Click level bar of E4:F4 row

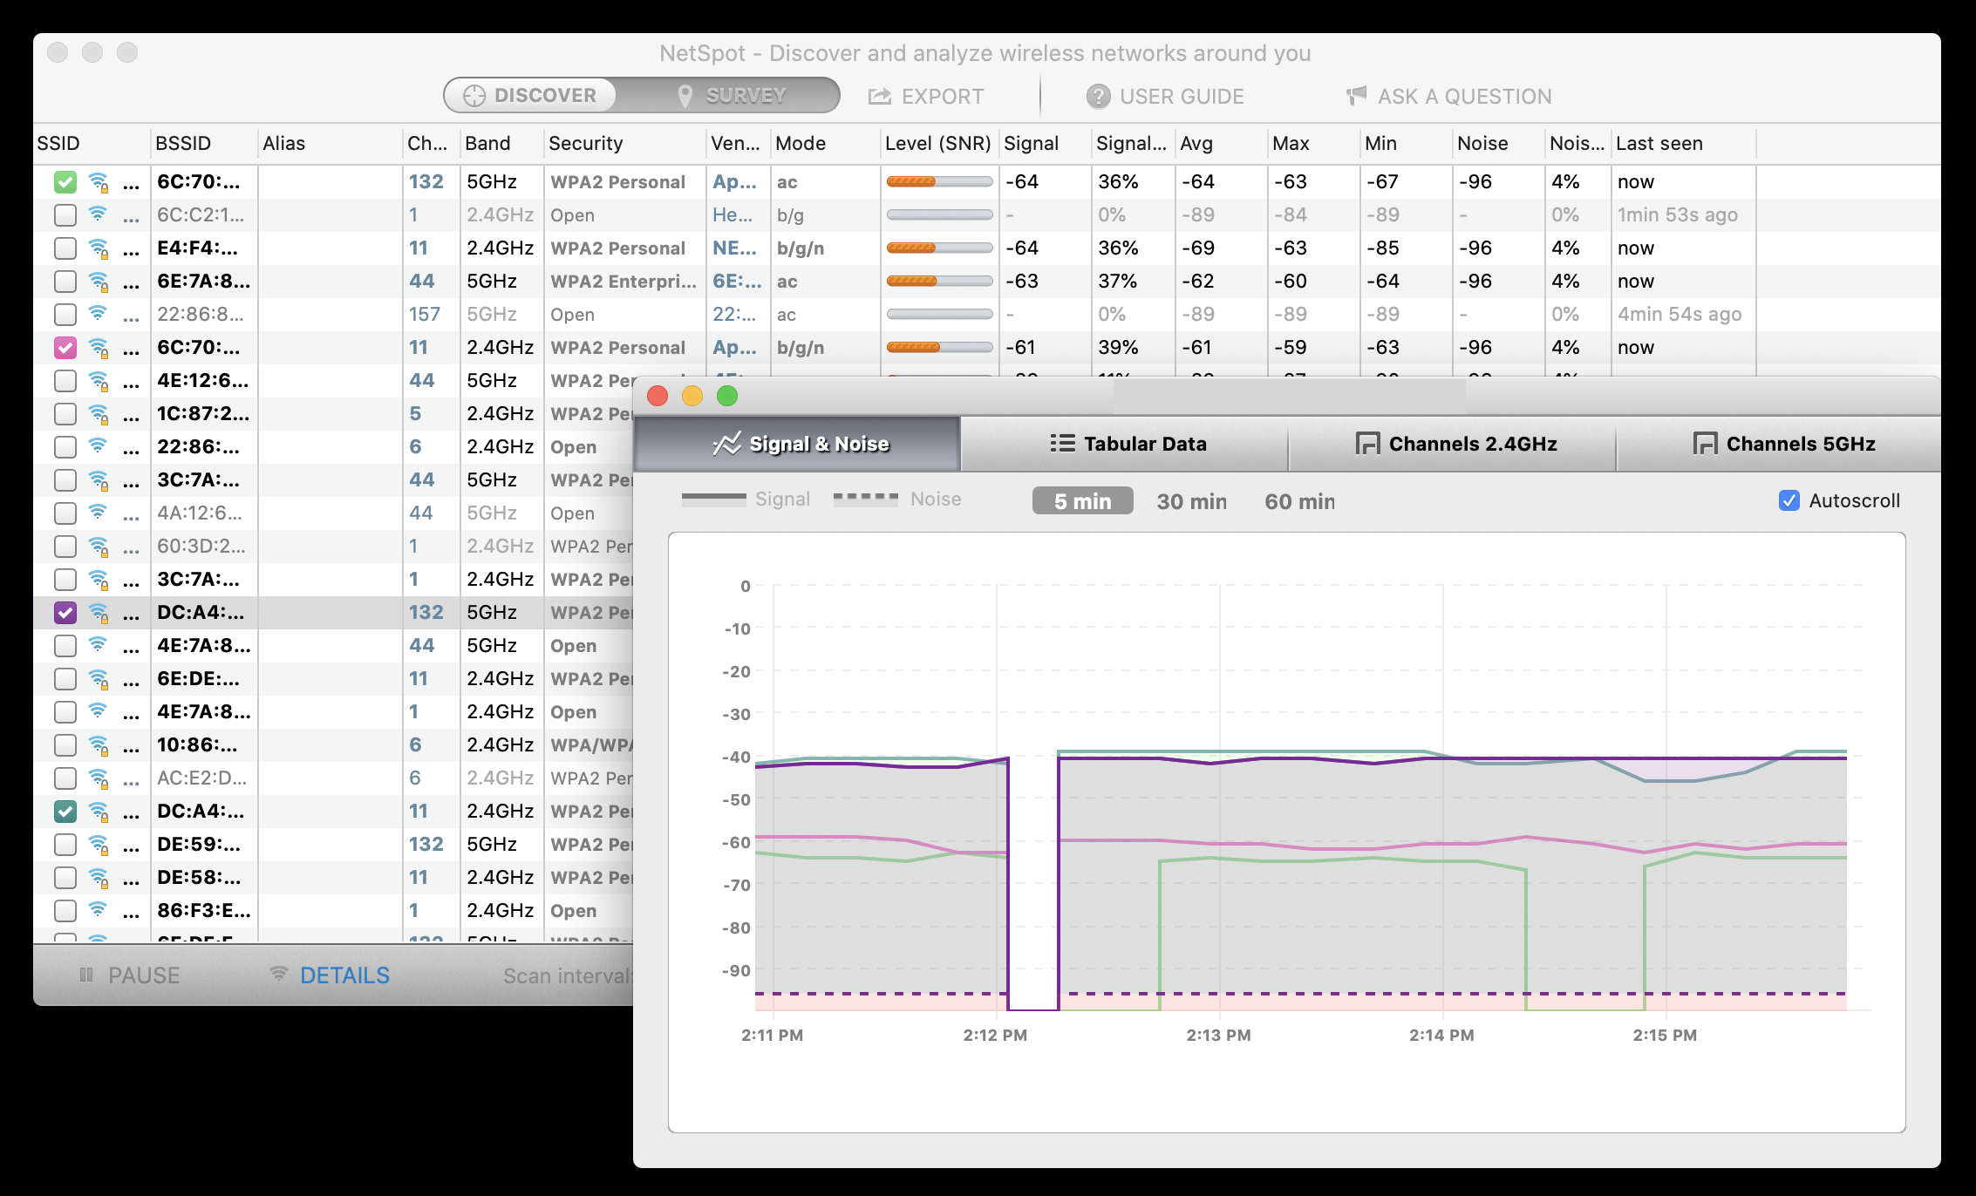939,248
